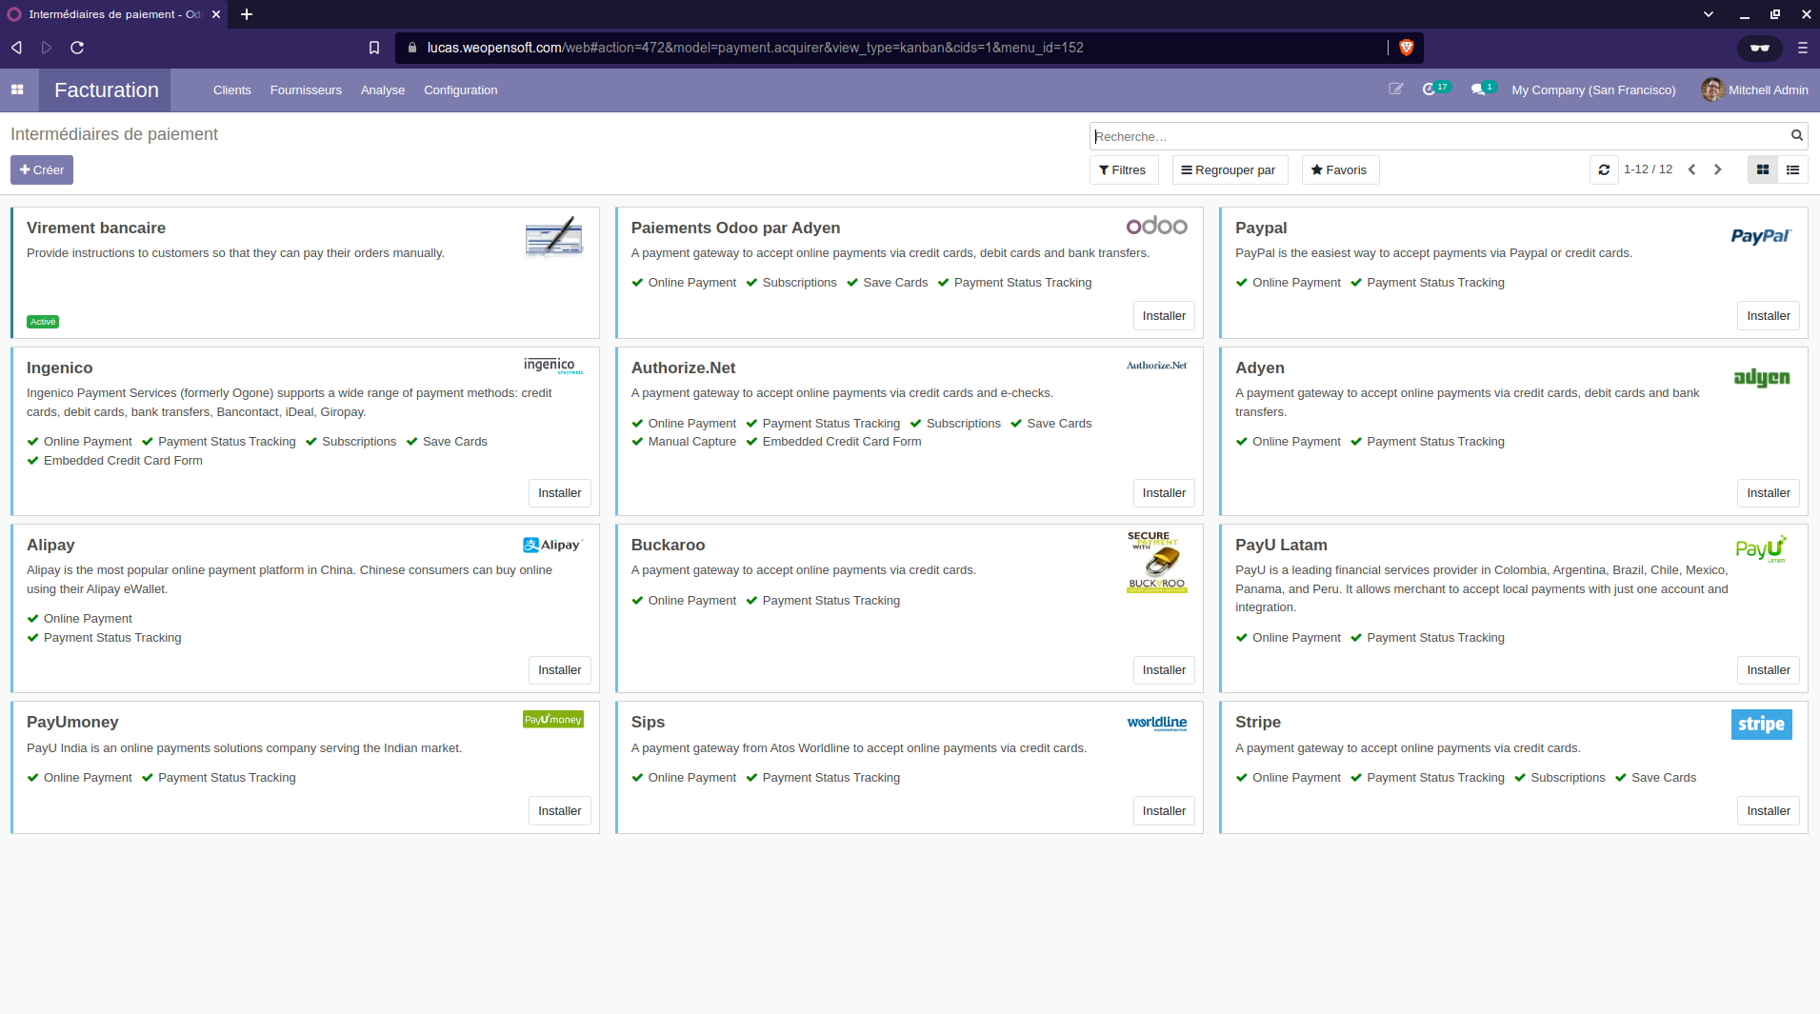Install the Paypal acquirer
This screenshot has width=1820, height=1014.
(1769, 315)
